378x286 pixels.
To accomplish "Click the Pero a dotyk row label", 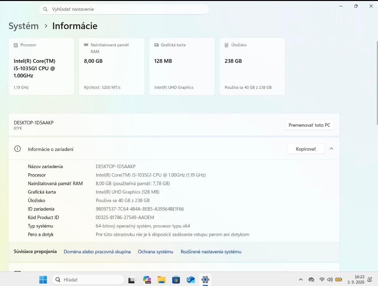I will pos(41,234).
